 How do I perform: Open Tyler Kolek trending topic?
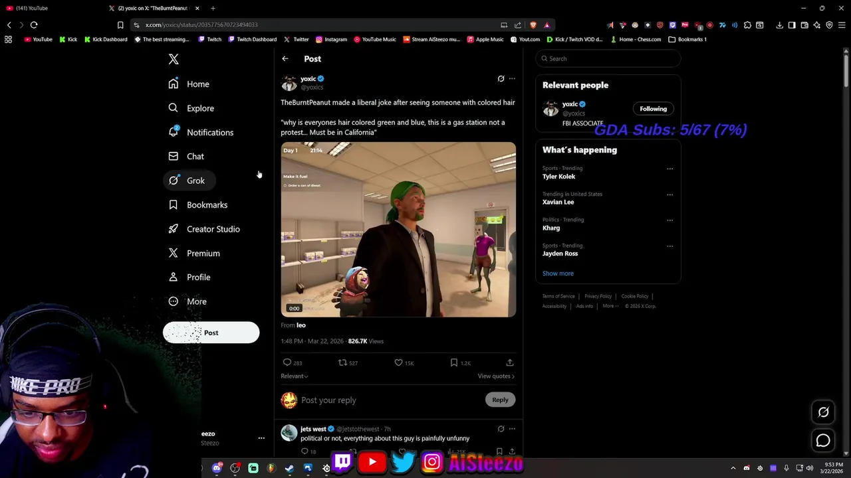(559, 177)
